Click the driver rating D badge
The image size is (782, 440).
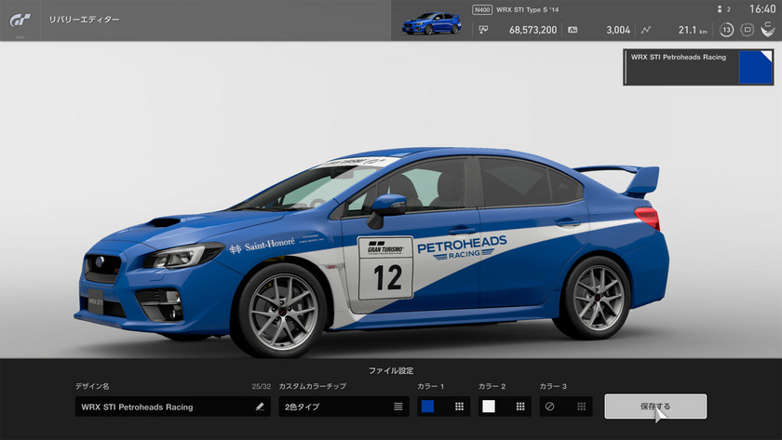[747, 30]
